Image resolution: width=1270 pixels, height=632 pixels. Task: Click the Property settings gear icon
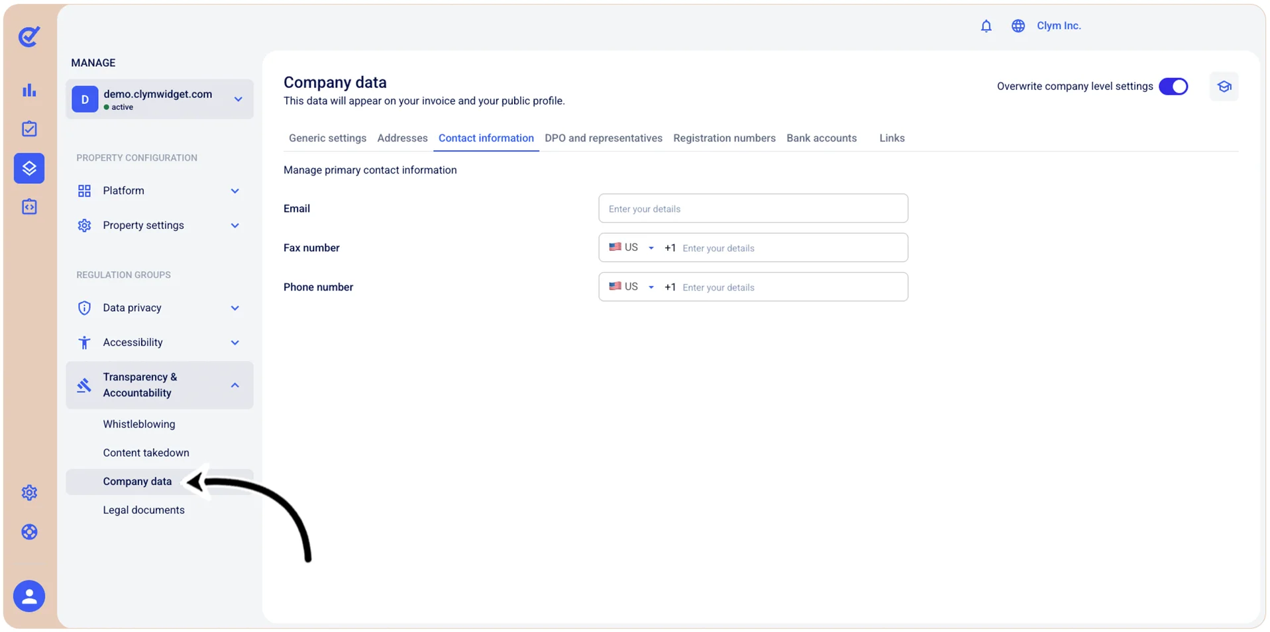84,226
